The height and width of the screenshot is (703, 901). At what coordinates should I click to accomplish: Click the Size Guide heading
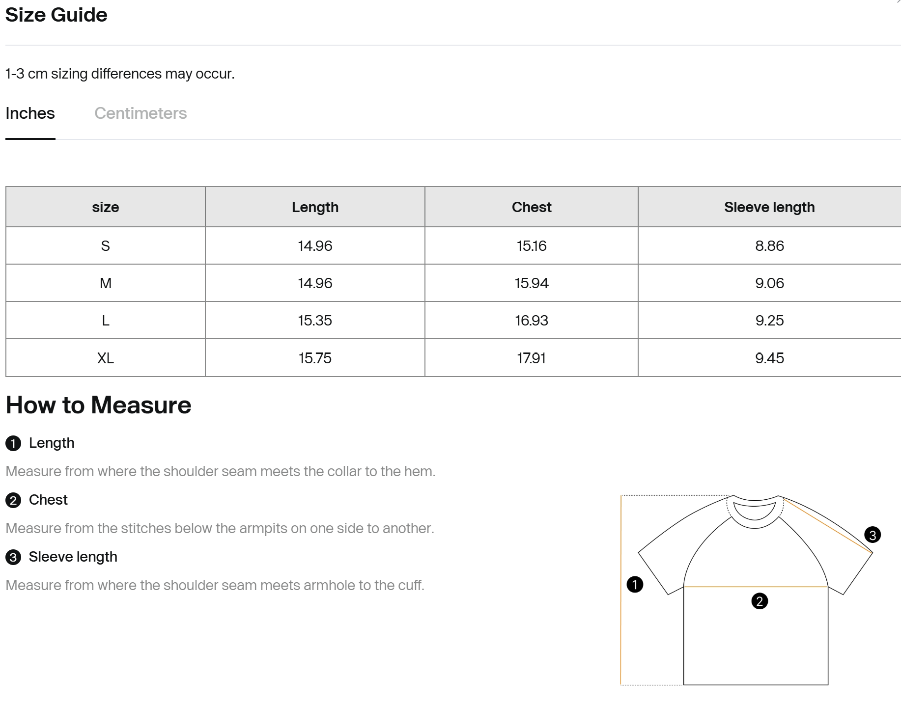click(56, 15)
